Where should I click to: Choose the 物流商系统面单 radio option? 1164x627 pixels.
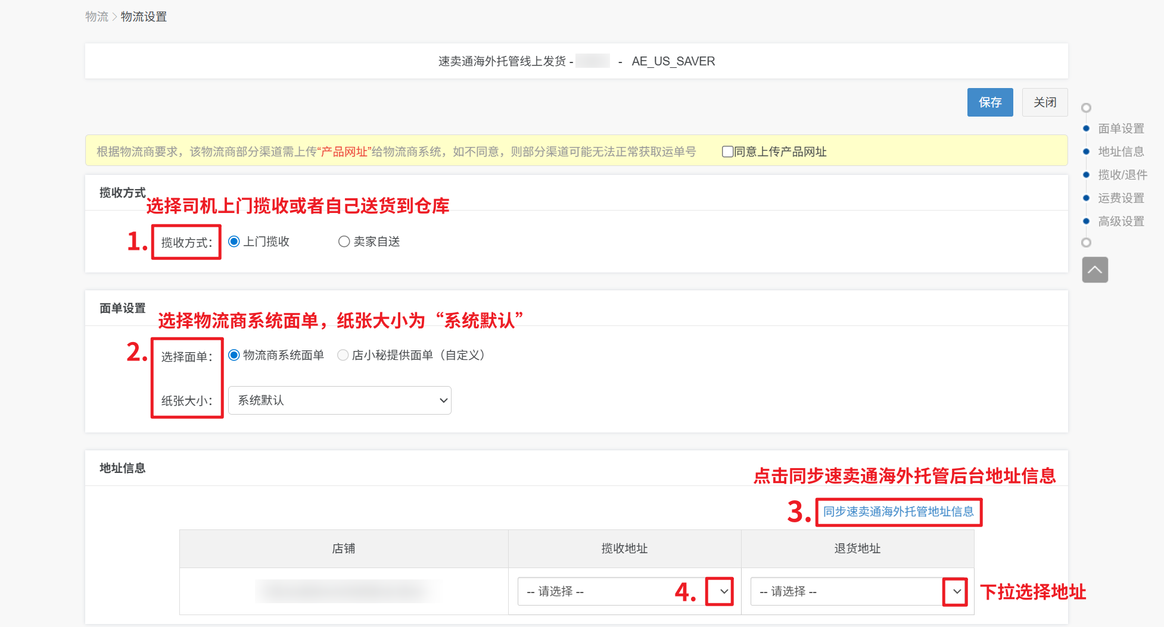pyautogui.click(x=234, y=355)
